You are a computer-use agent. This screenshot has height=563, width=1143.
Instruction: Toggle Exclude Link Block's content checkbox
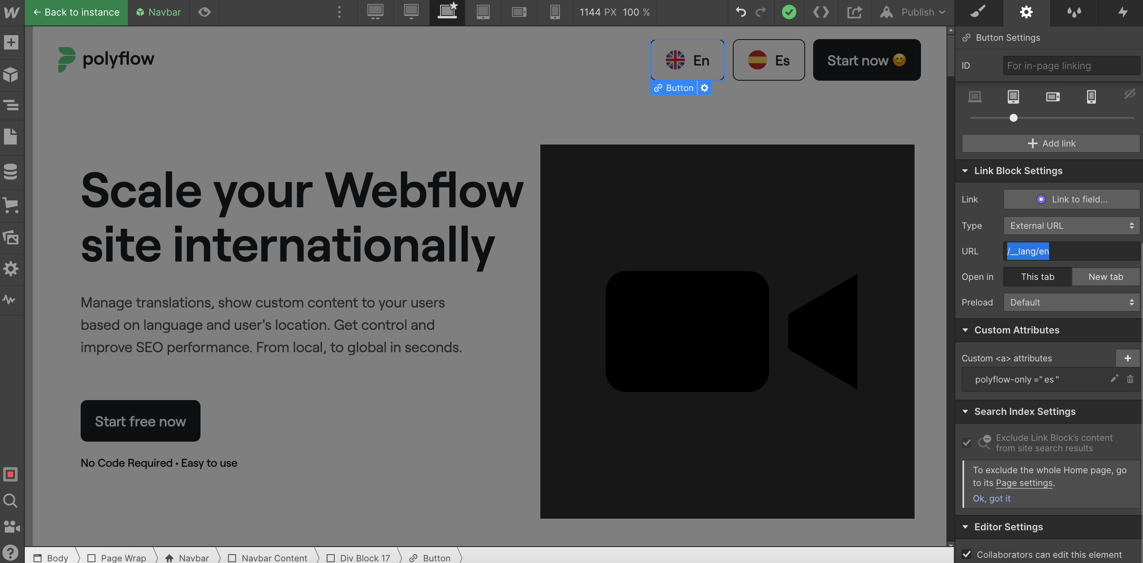pyautogui.click(x=966, y=443)
